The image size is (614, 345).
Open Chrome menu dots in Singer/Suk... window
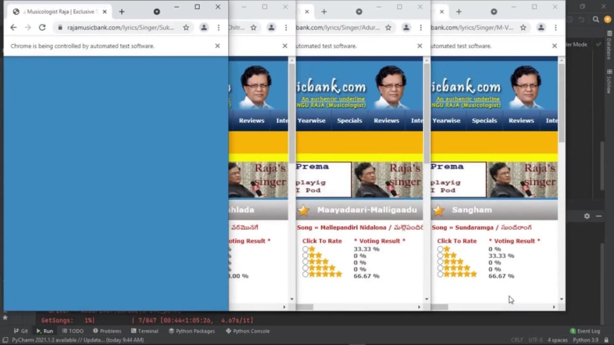(219, 28)
